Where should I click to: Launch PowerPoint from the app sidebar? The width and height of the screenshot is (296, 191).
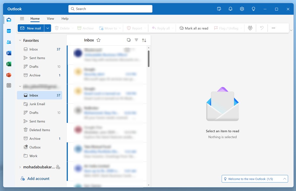9,75
